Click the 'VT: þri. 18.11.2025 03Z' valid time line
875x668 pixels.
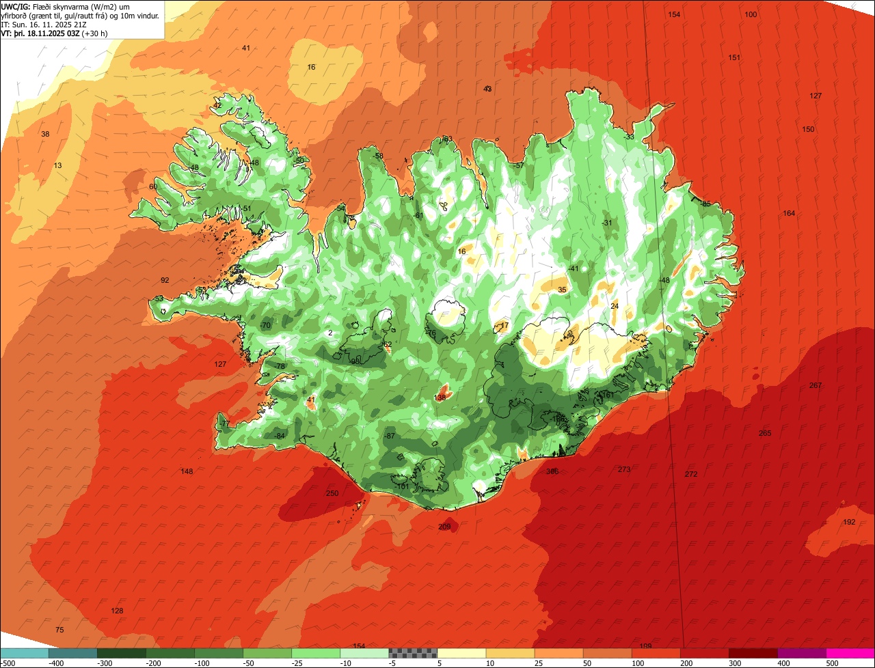pos(40,33)
